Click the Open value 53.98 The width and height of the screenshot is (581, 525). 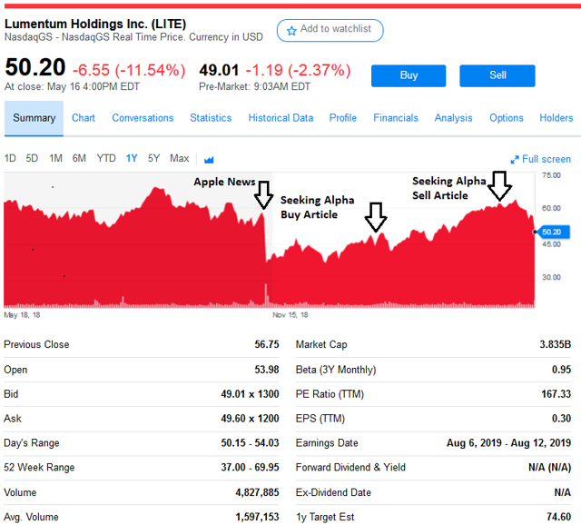click(266, 370)
